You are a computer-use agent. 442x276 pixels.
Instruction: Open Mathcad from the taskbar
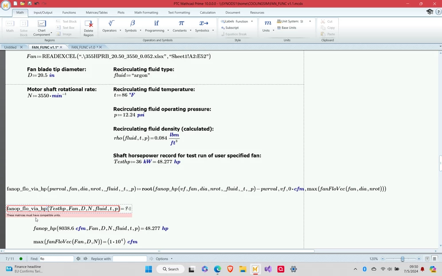(255, 269)
